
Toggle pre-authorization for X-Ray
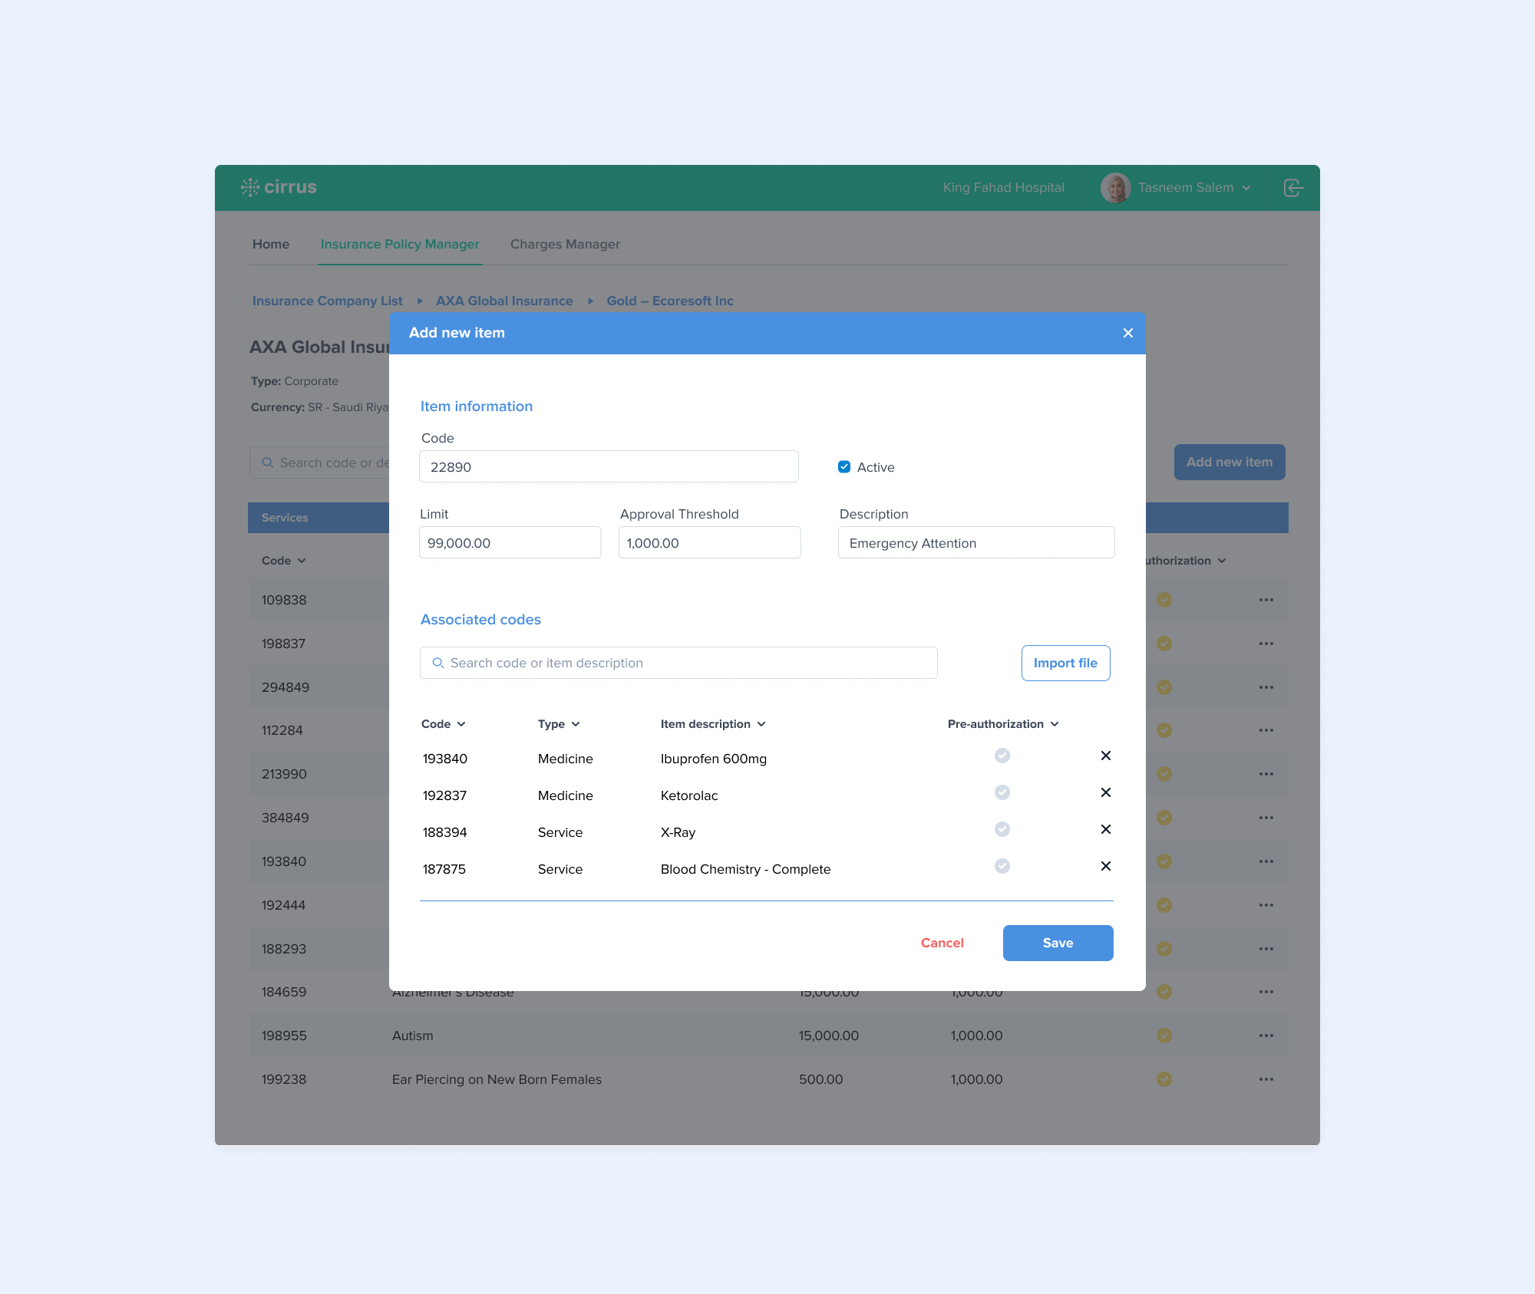[x=1002, y=829]
